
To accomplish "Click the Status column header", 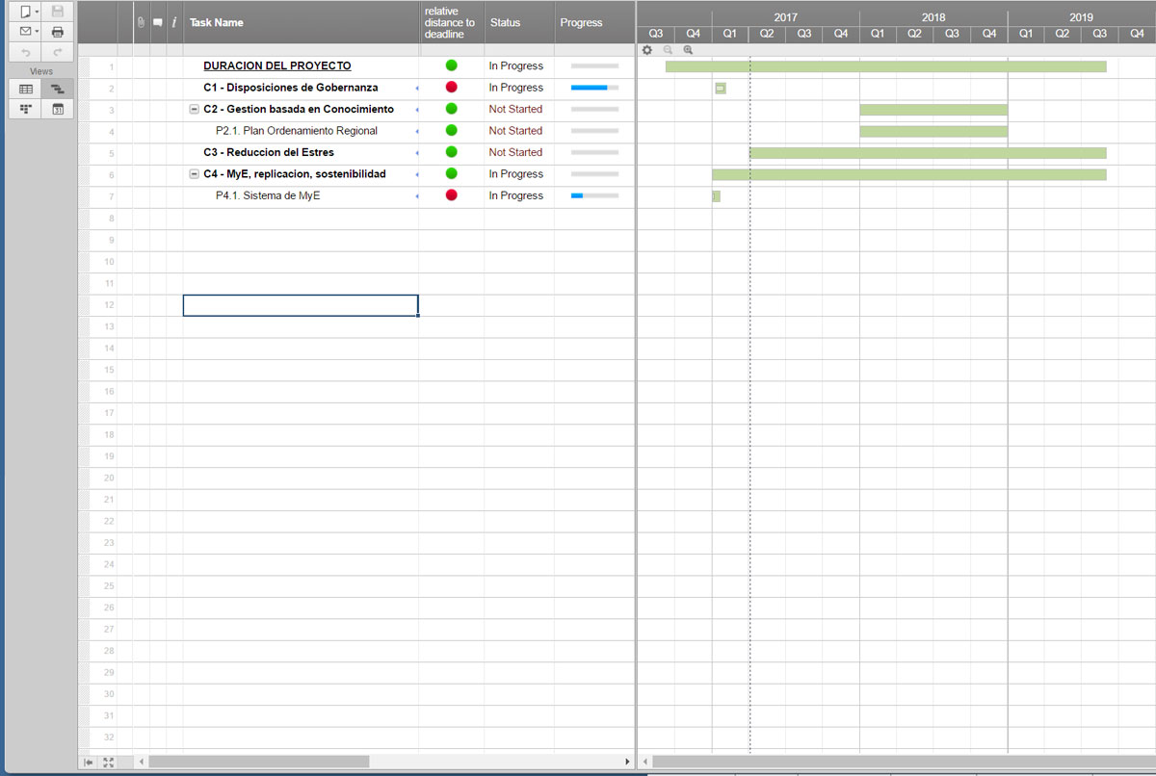I will [505, 22].
